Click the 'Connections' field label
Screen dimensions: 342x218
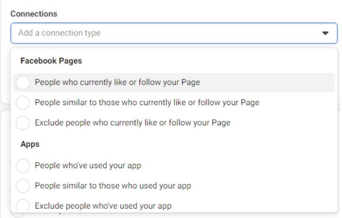(34, 14)
